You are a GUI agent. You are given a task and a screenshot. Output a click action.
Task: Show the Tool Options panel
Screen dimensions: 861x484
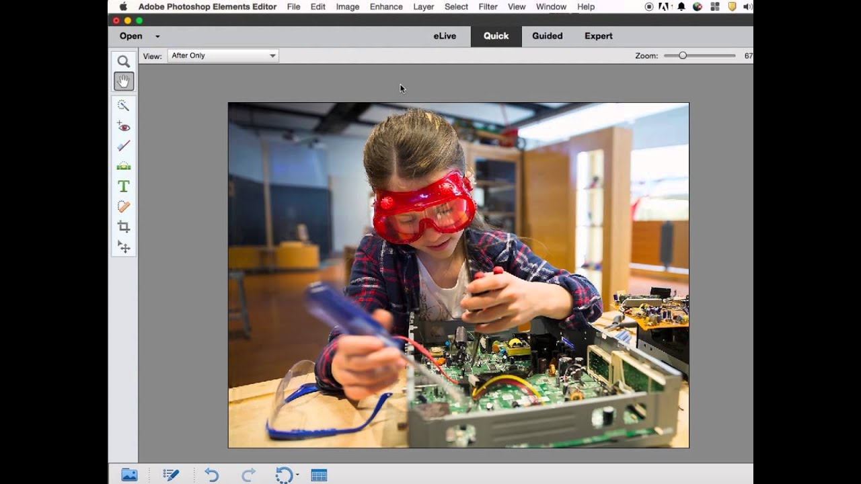click(x=171, y=475)
